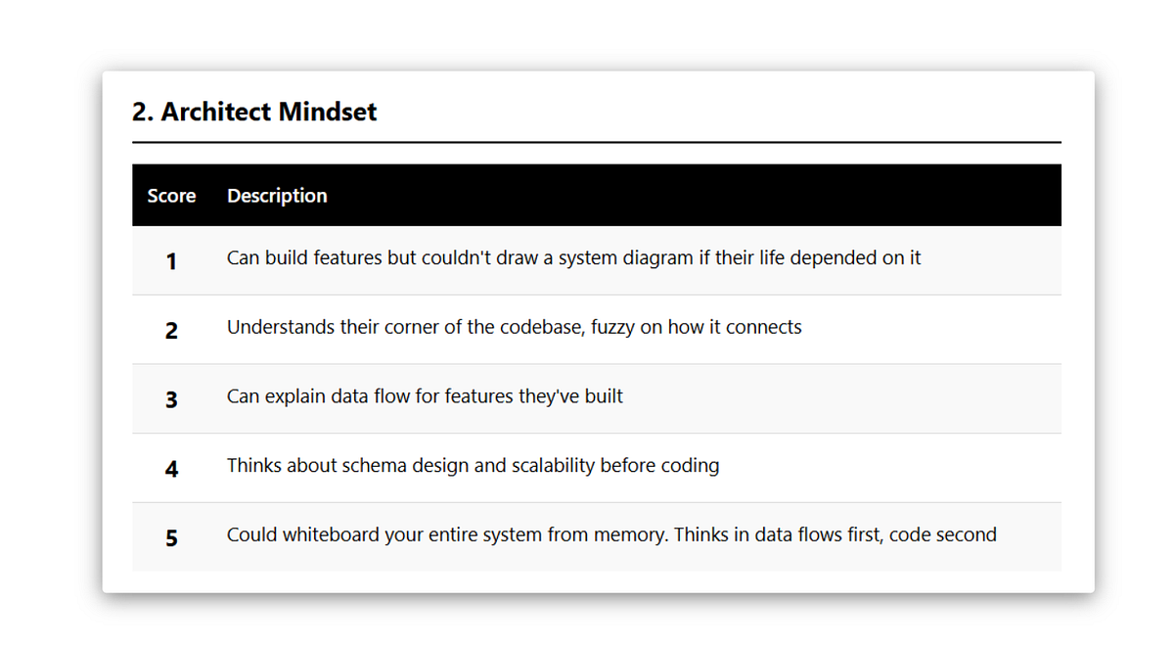The height and width of the screenshot is (648, 1174).
Task: Click 'Thinks about schema design' description
Action: tap(473, 466)
